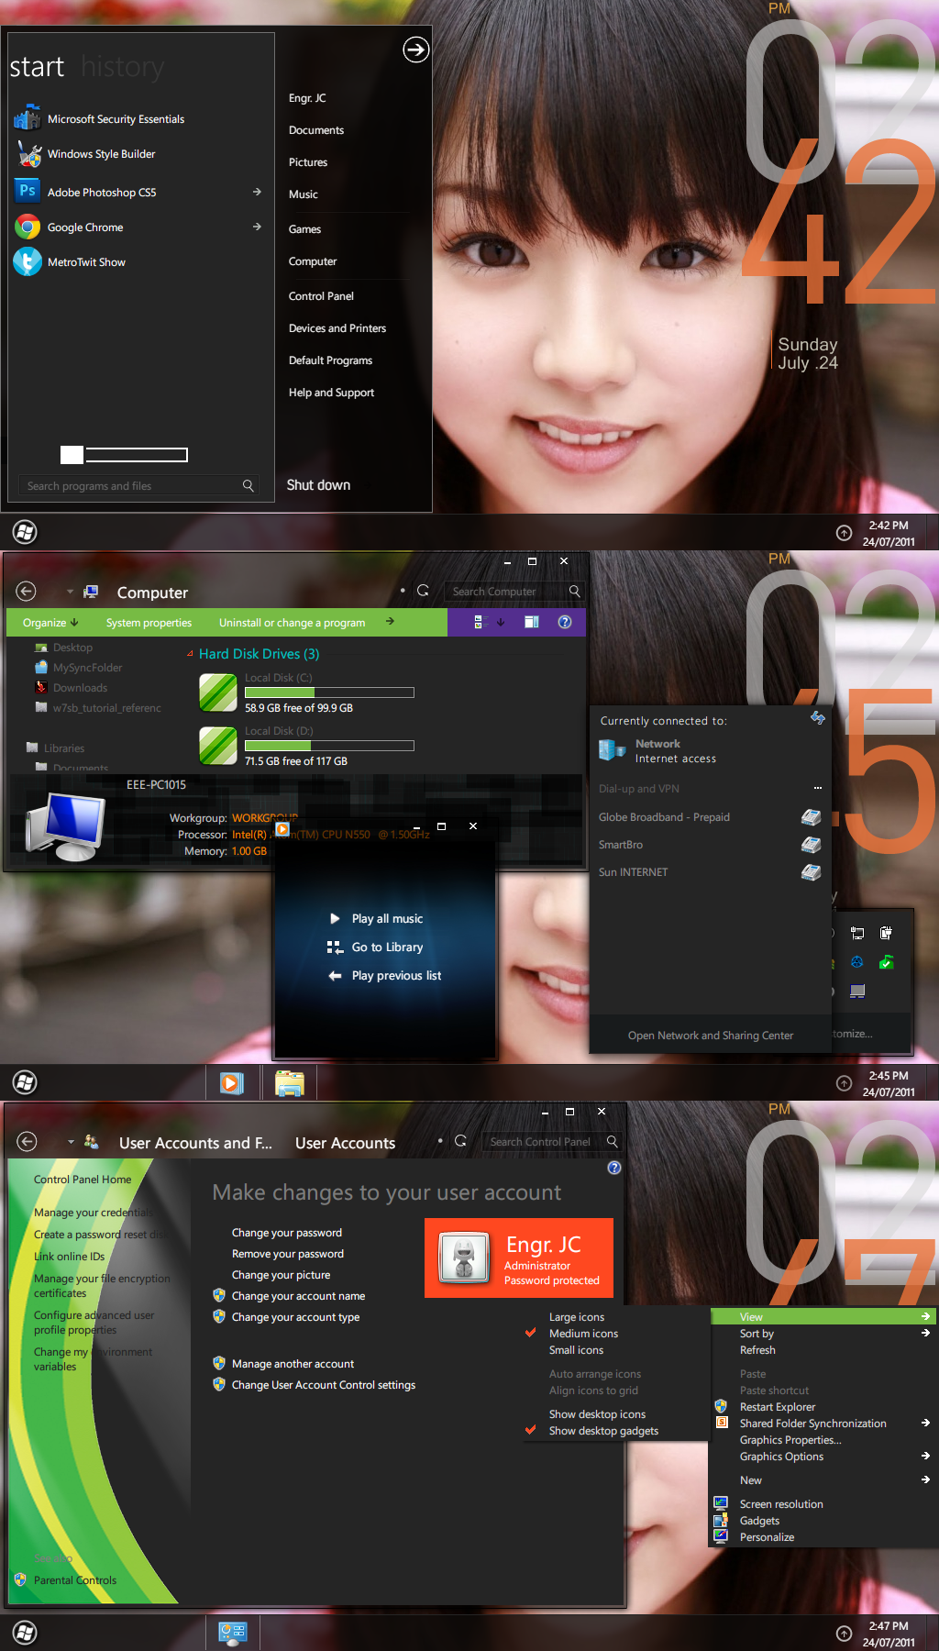Launch Windows Style Builder icon

tap(28, 154)
